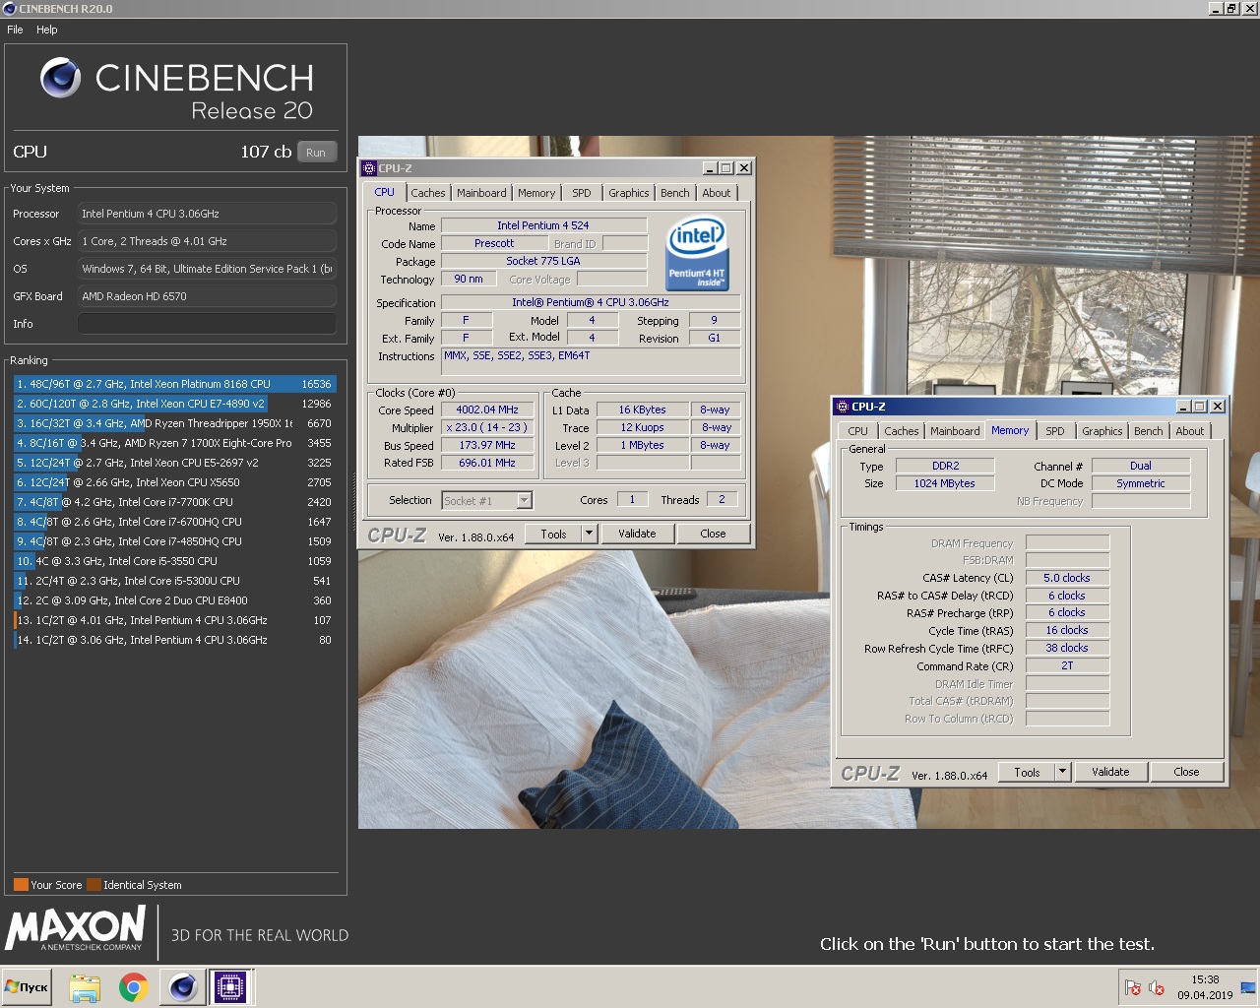This screenshot has width=1260, height=1008.
Task: Switch to CPU tab in Memory CPU-Z window
Action: click(x=858, y=431)
